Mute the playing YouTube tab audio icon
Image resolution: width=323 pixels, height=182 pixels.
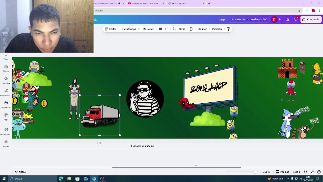tap(119, 4)
